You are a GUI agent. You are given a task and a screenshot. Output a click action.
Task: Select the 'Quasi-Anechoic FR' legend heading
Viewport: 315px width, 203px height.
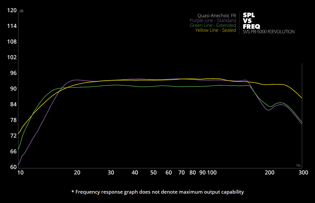pos(216,16)
